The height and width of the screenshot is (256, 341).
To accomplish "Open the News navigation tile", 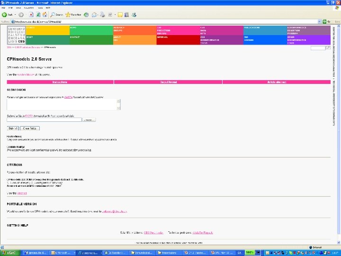I will [x=91, y=30].
